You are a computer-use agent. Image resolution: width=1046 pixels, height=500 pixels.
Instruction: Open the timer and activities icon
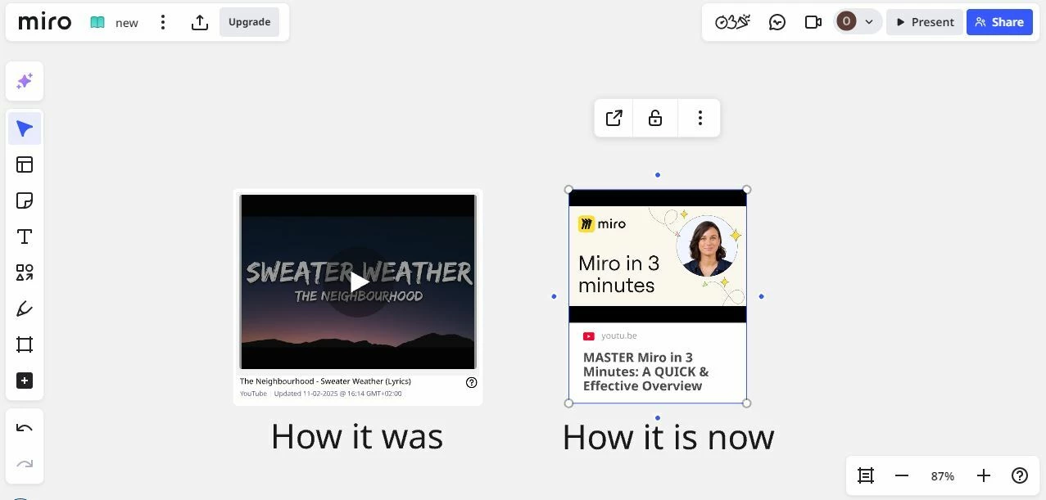732,22
